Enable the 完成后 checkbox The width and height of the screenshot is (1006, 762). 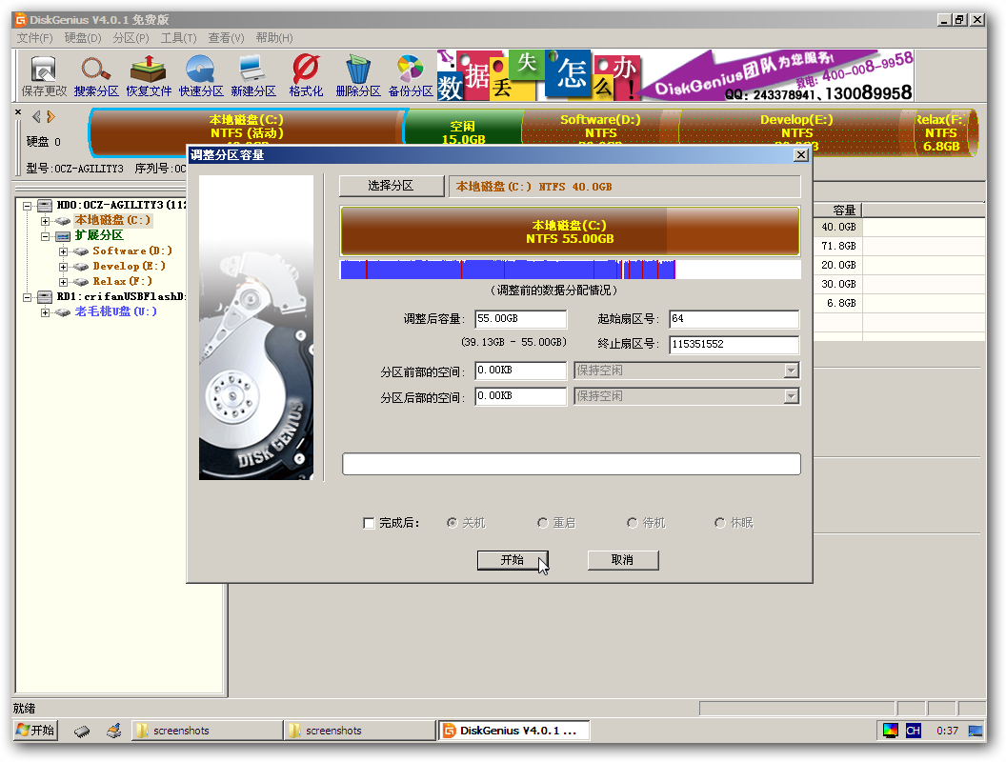click(369, 523)
